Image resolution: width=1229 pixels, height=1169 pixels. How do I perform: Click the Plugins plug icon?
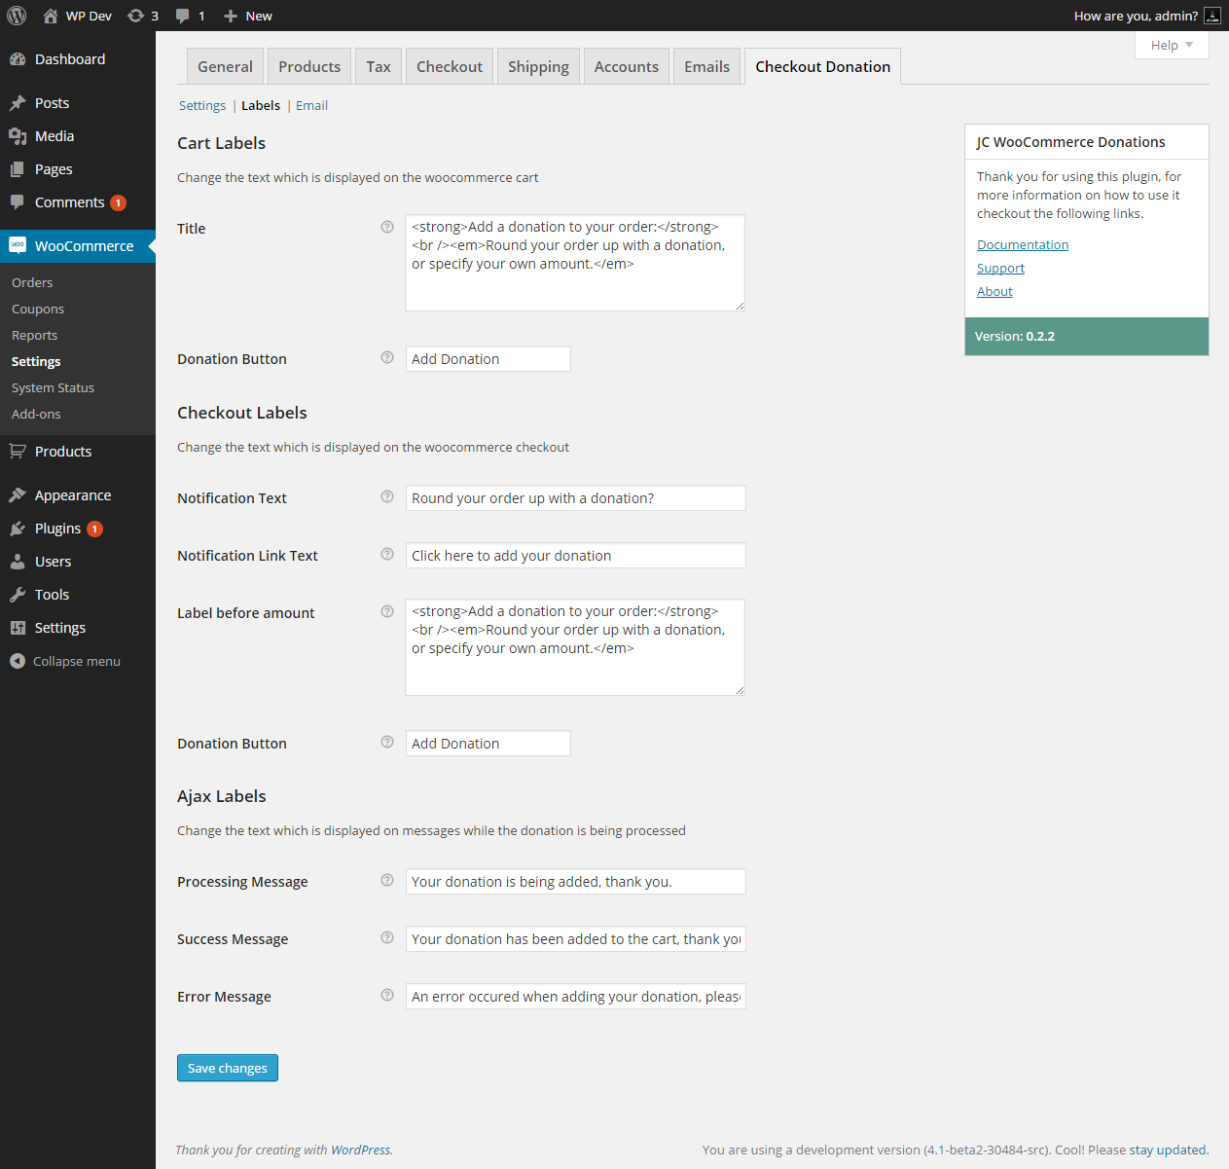coord(18,529)
